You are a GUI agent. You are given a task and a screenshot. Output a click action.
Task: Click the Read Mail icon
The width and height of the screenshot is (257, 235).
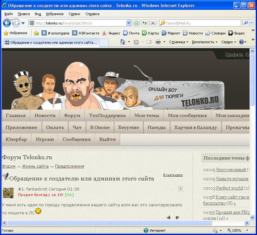[149, 42]
